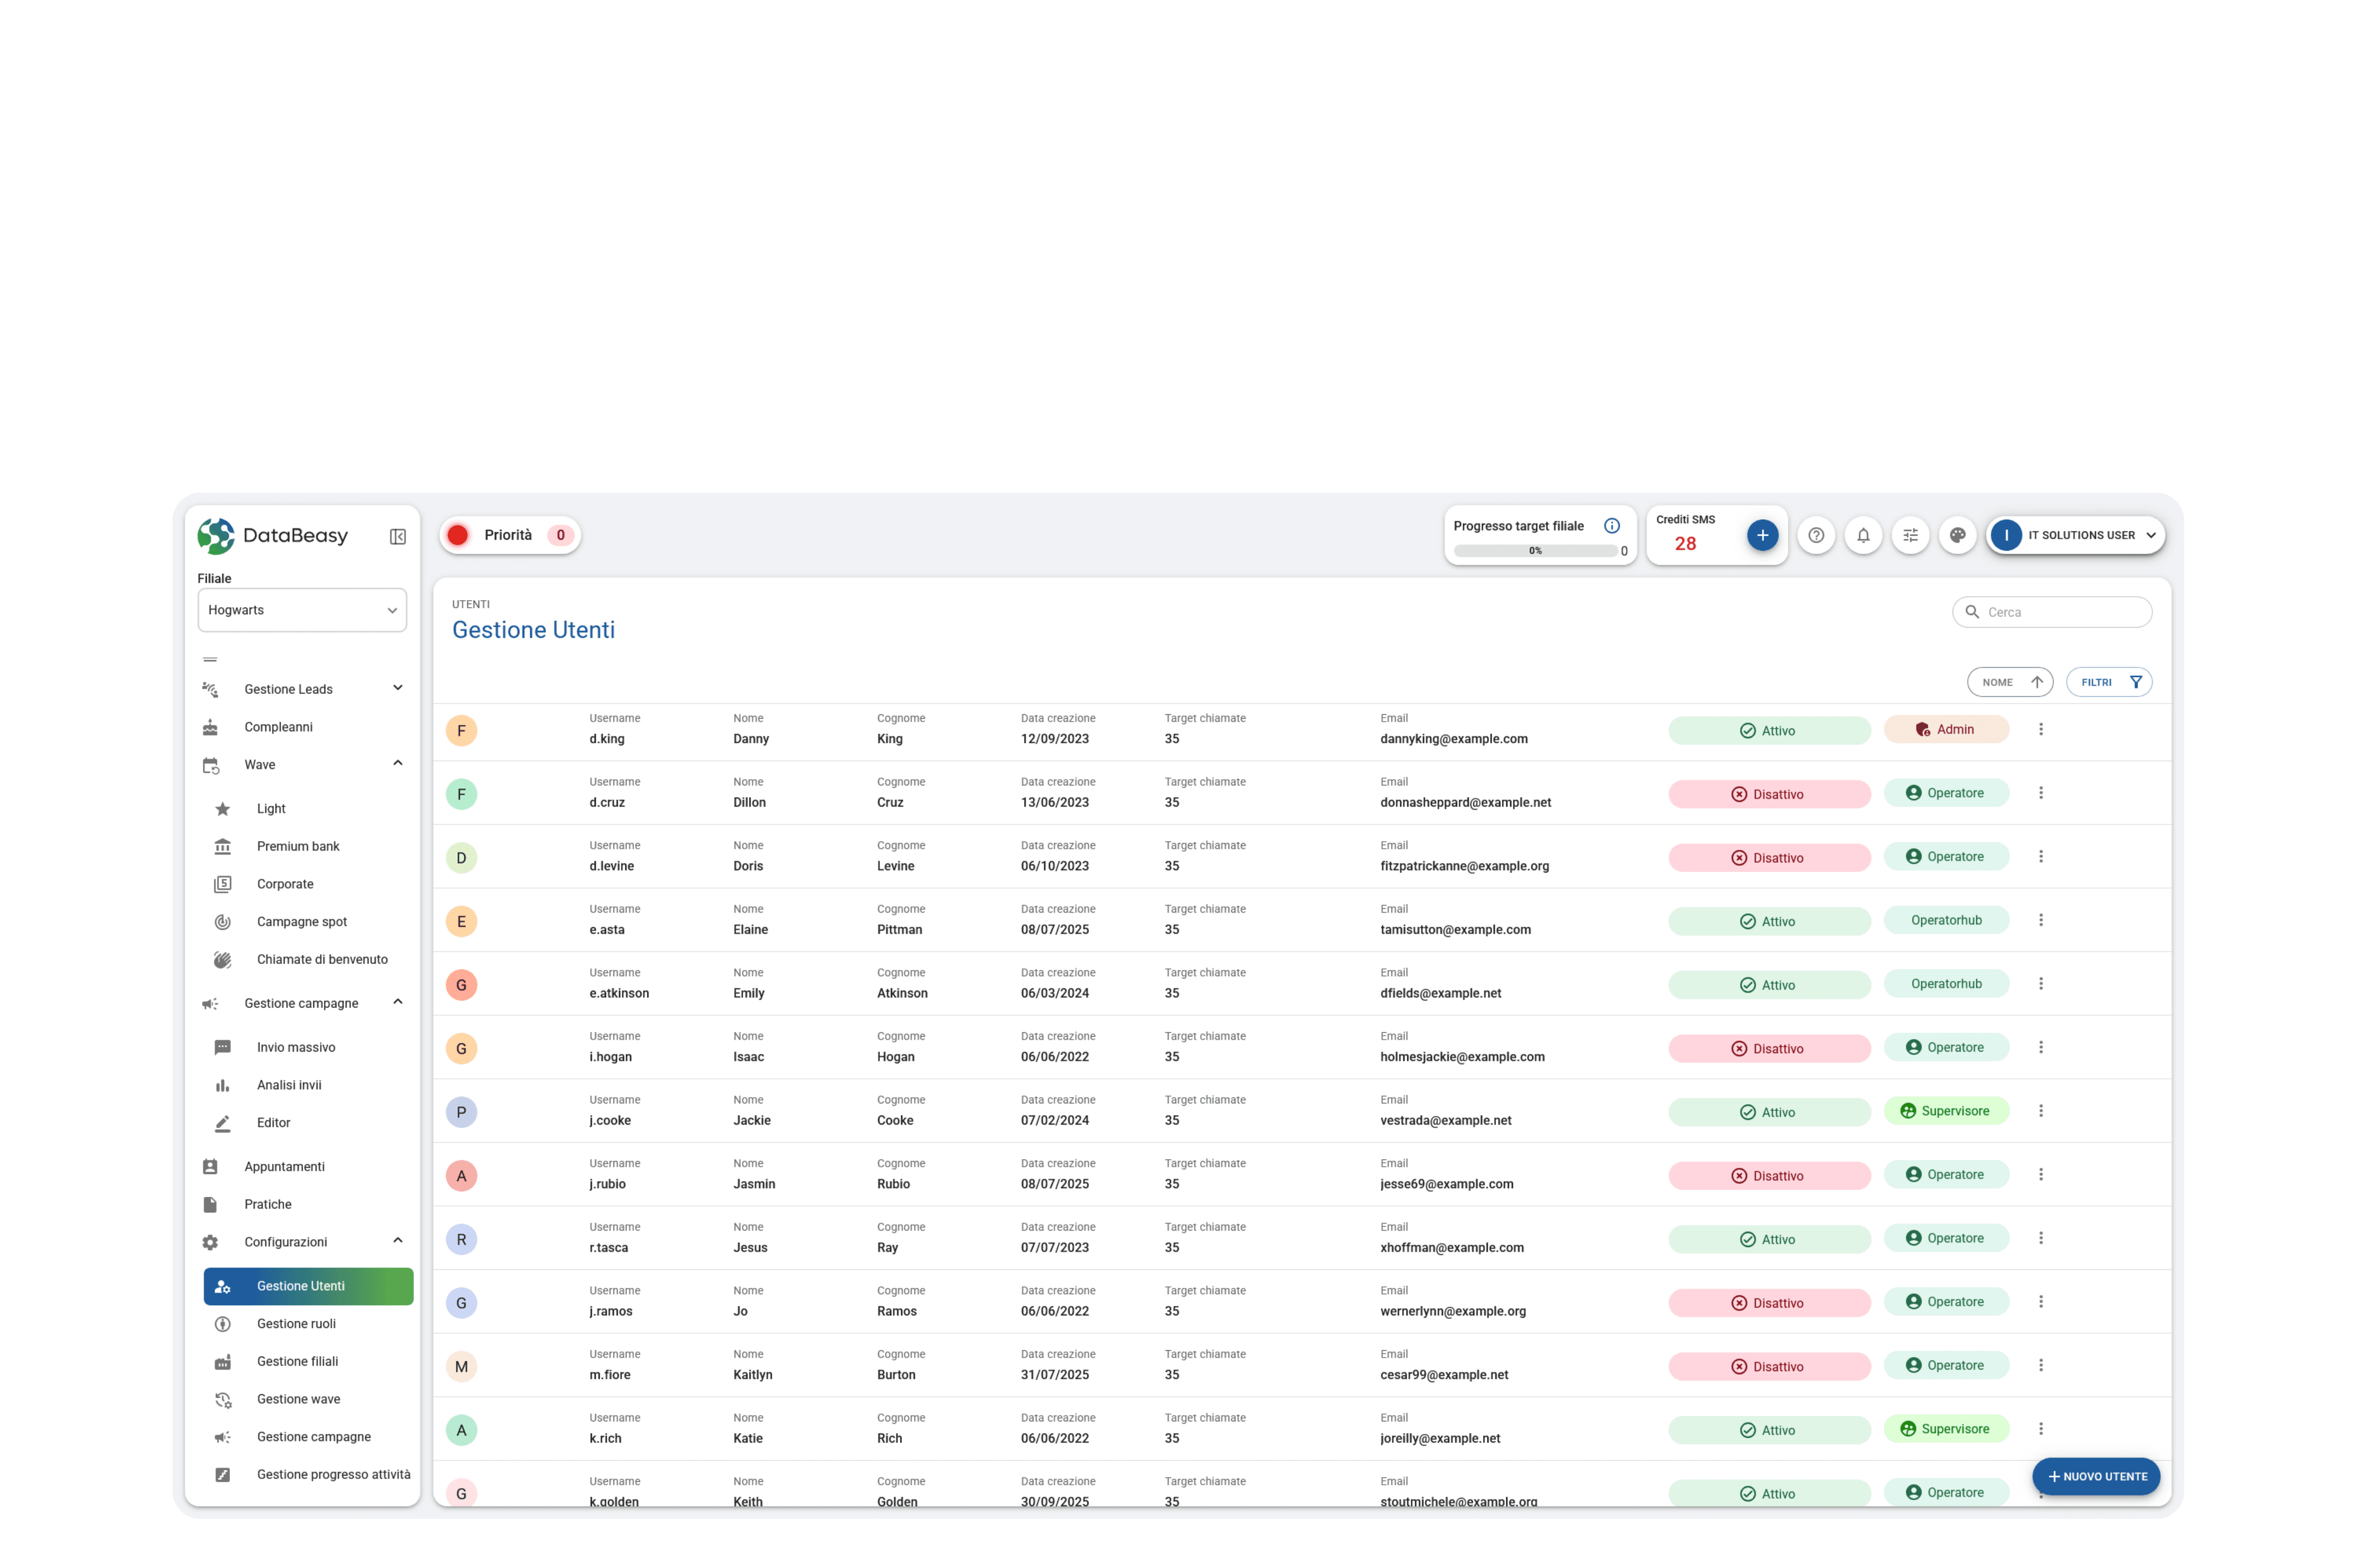Click the NUOVO UTENTE button
This screenshot has height=1568, width=2353.
pyautogui.click(x=2096, y=1476)
